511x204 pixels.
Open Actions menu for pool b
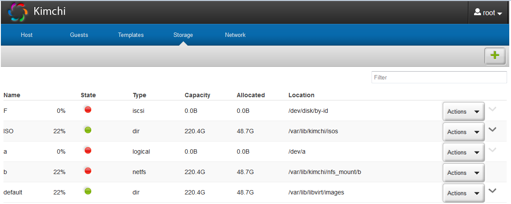coord(463,173)
